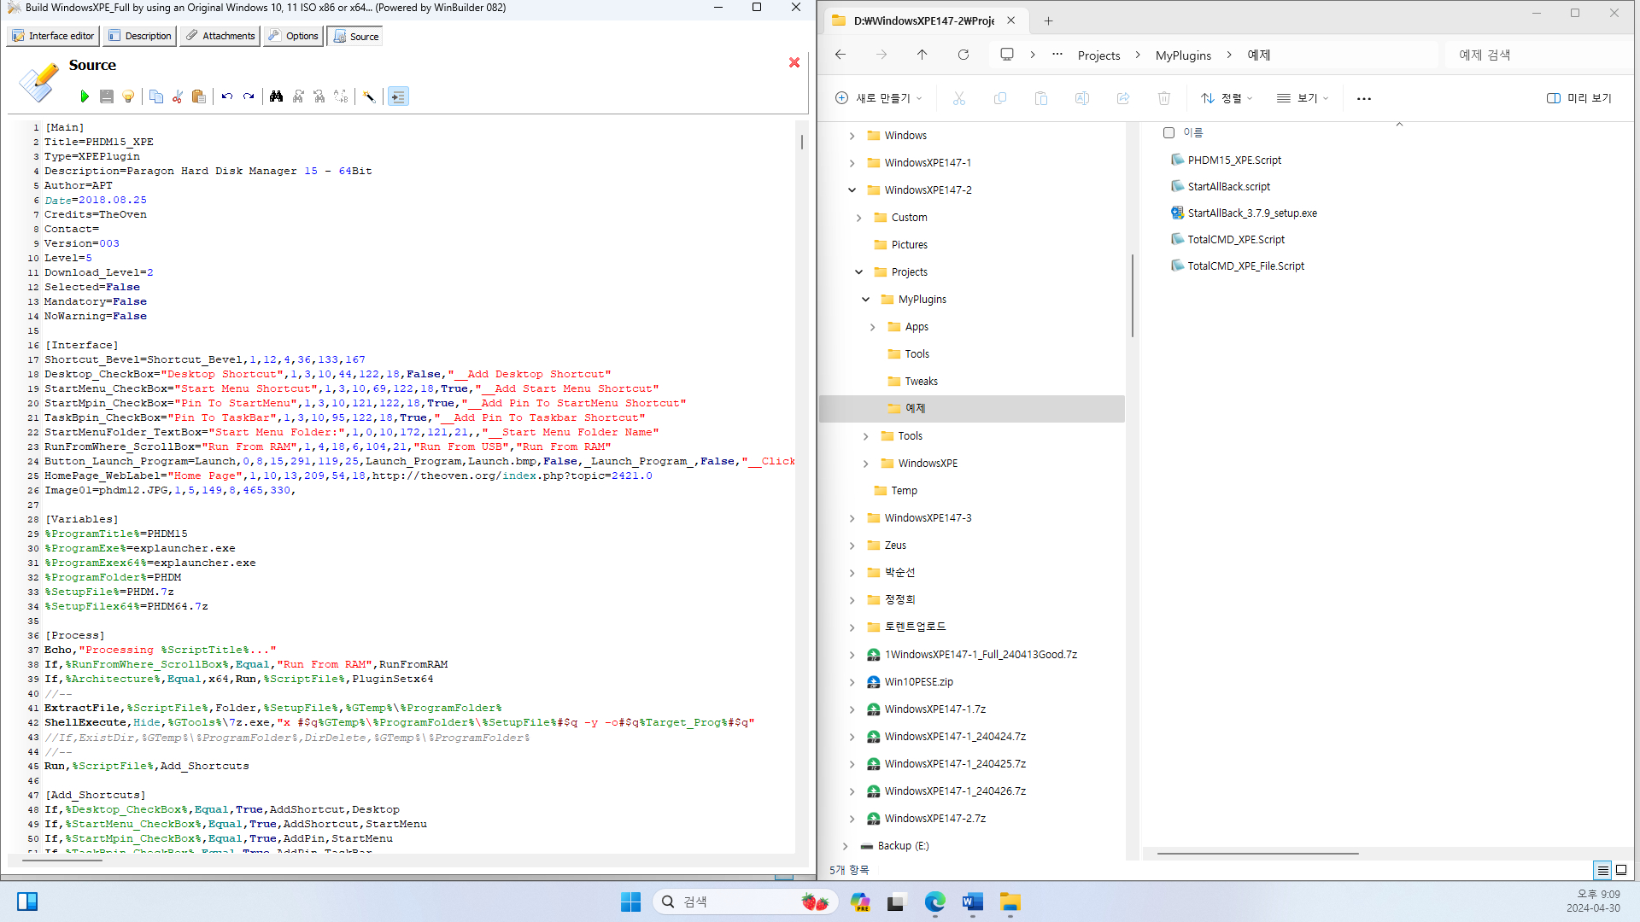Go up one folder level in Explorer
Screen dimensions: 1640x922
(922, 55)
